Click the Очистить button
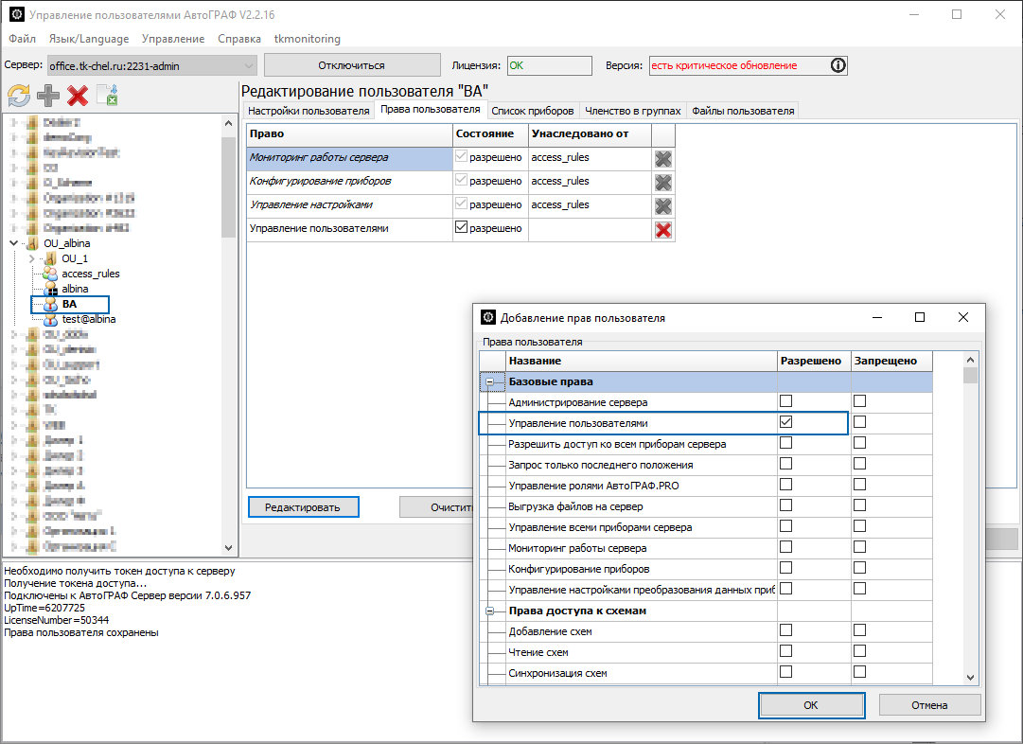 (436, 507)
